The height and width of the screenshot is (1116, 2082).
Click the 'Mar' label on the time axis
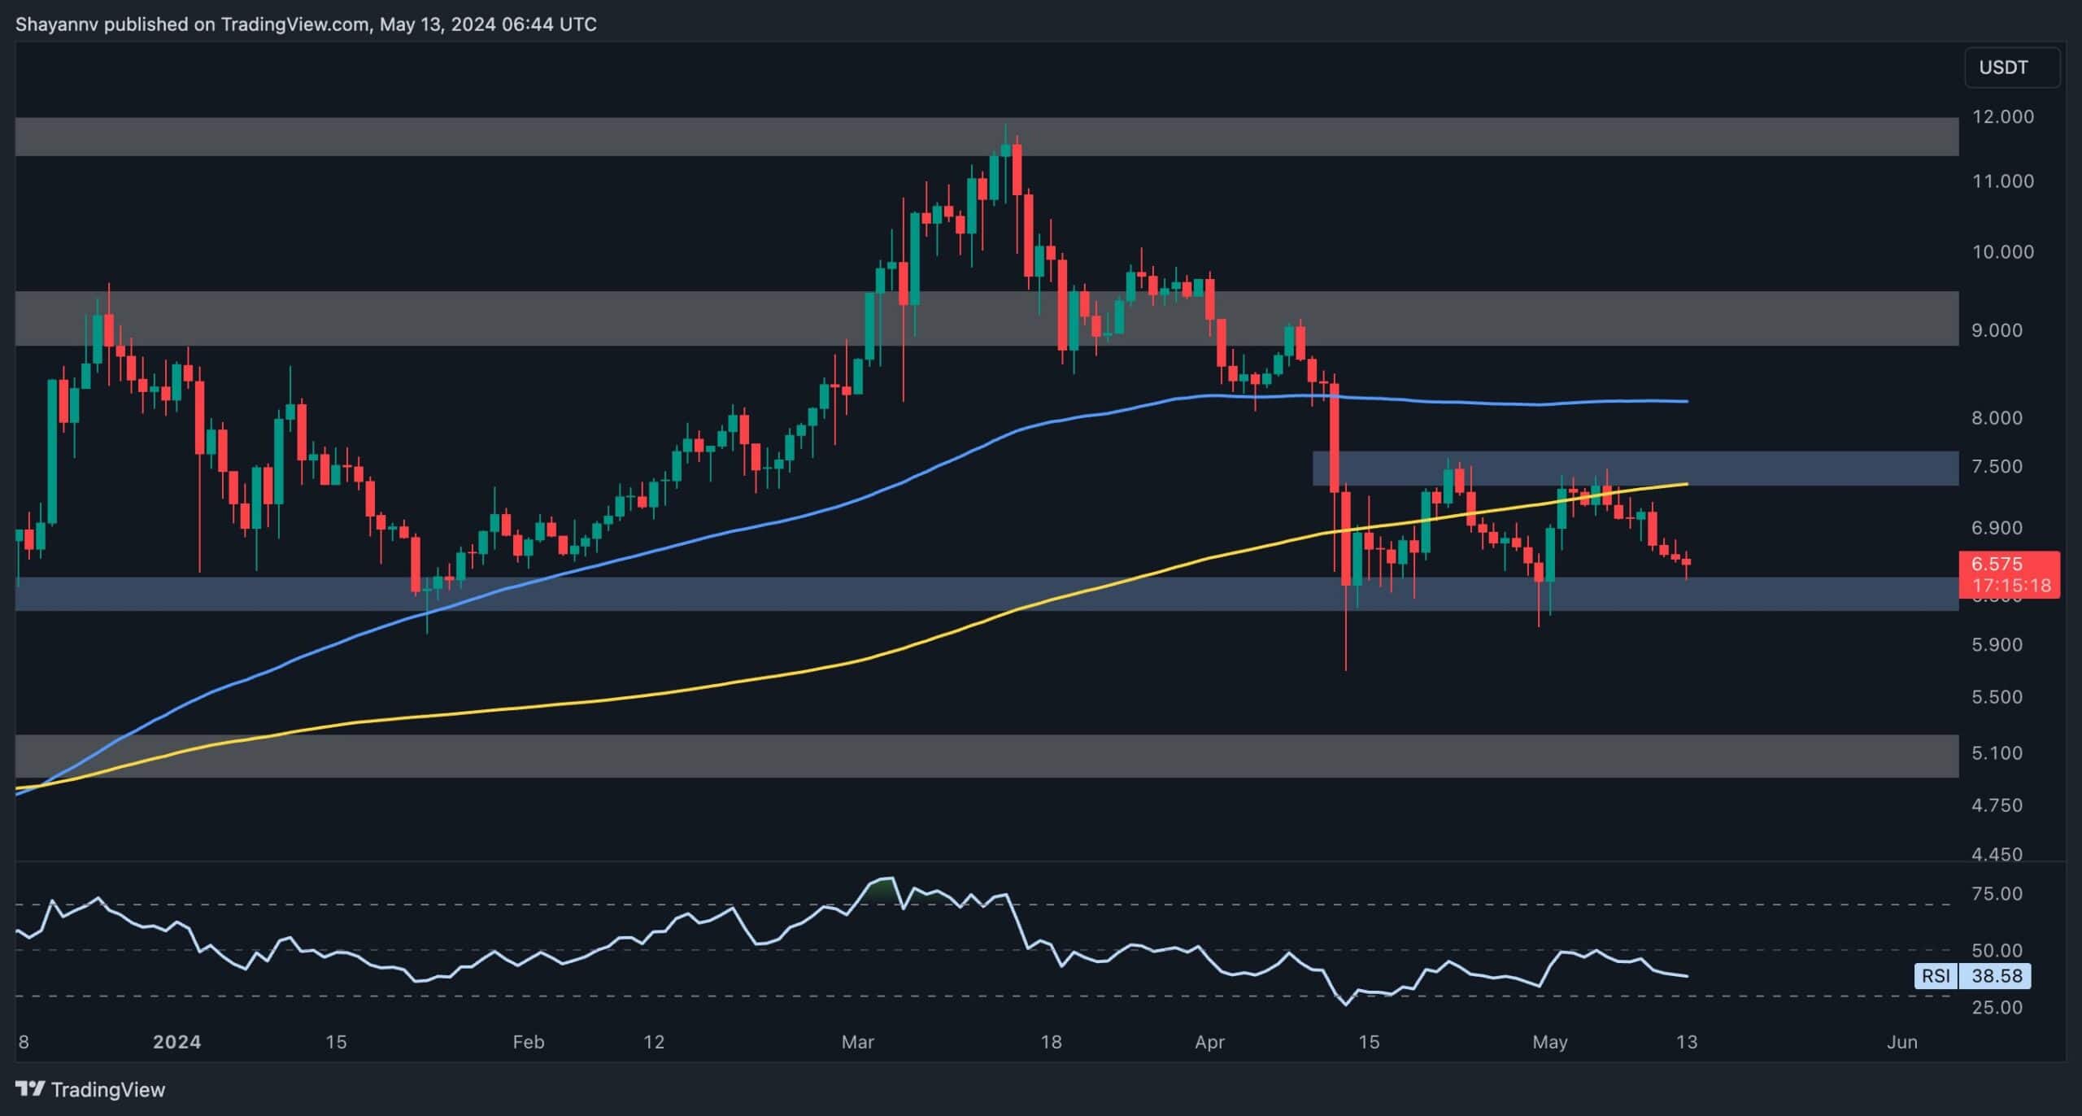pos(857,1042)
